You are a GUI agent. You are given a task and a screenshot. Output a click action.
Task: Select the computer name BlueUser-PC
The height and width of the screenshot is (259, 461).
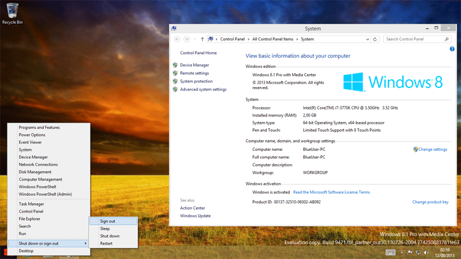pyautogui.click(x=314, y=149)
